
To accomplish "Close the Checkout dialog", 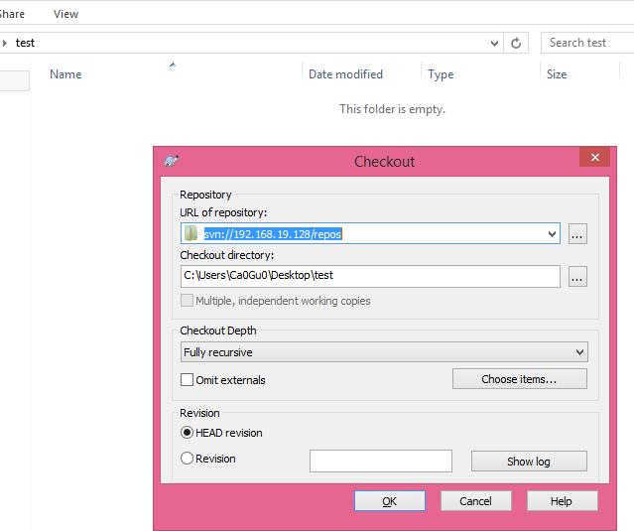I will click(594, 158).
